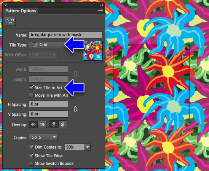This screenshot has height=171, width=209.
Task: Click the H and V spacing link icon
Action: tap(75, 109)
